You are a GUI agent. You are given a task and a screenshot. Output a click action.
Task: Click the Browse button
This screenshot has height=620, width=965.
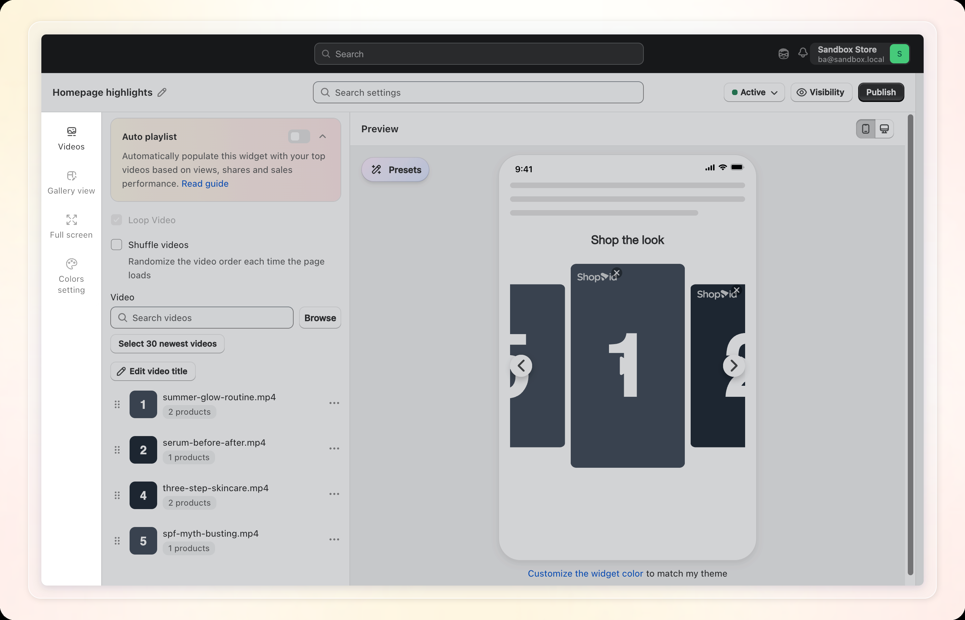click(x=320, y=318)
